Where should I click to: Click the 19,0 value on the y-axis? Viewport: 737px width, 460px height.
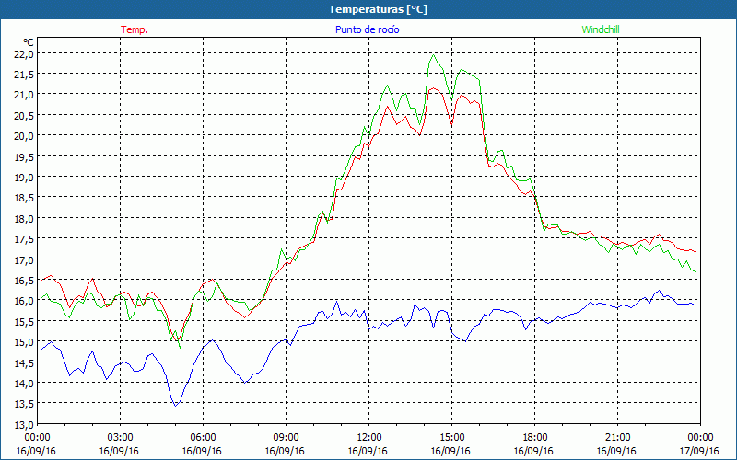point(25,178)
